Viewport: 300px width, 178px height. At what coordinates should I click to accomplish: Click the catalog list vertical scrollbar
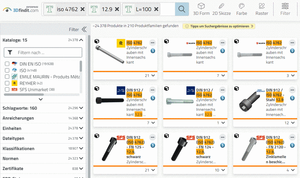81,66
